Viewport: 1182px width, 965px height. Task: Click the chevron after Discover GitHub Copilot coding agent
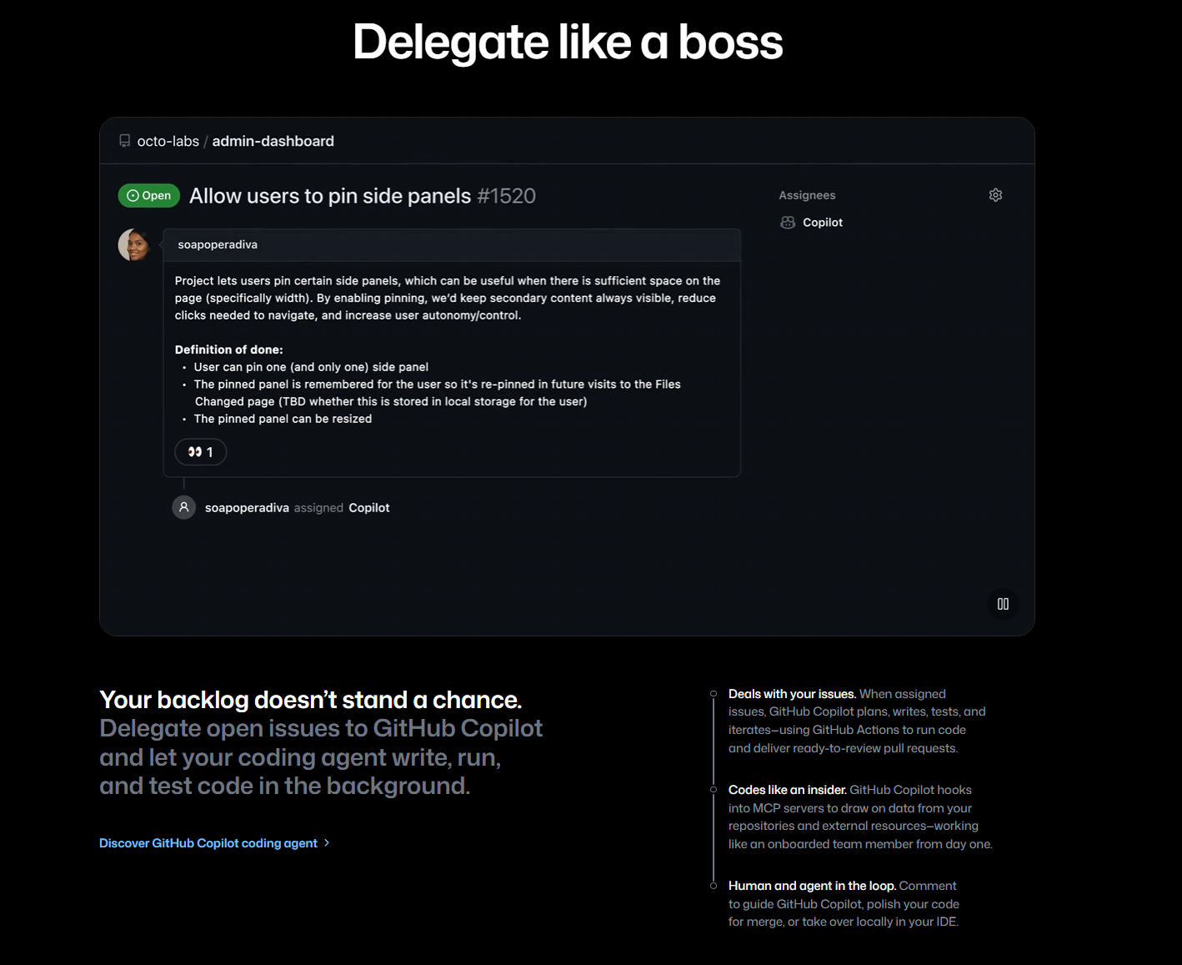[x=328, y=843]
